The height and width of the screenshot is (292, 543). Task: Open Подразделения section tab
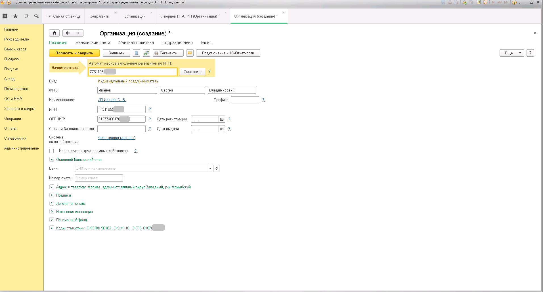pyautogui.click(x=177, y=42)
